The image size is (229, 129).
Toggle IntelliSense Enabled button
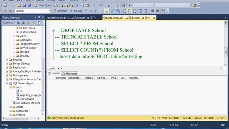[107, 11]
